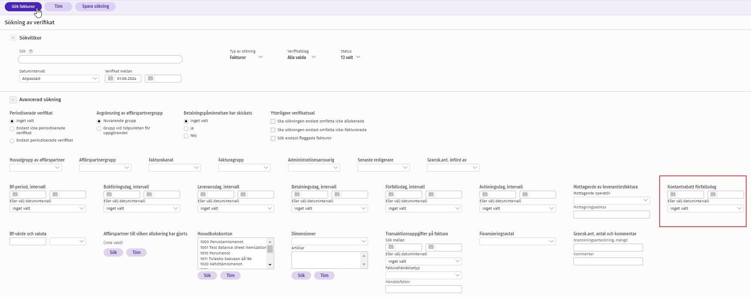Image resolution: width=751 pixels, height=297 pixels.
Task: Collapse the Avancerad sökning section
Action: pos(13,100)
